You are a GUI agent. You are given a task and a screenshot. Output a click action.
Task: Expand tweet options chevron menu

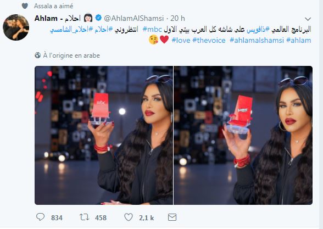coord(308,19)
